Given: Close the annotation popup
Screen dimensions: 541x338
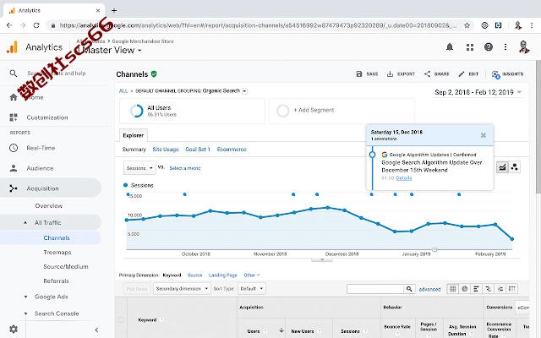Looking at the screenshot, I should (484, 135).
